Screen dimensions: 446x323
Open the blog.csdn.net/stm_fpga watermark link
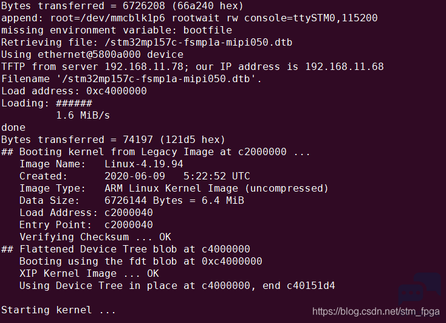pyautogui.click(x=376, y=311)
